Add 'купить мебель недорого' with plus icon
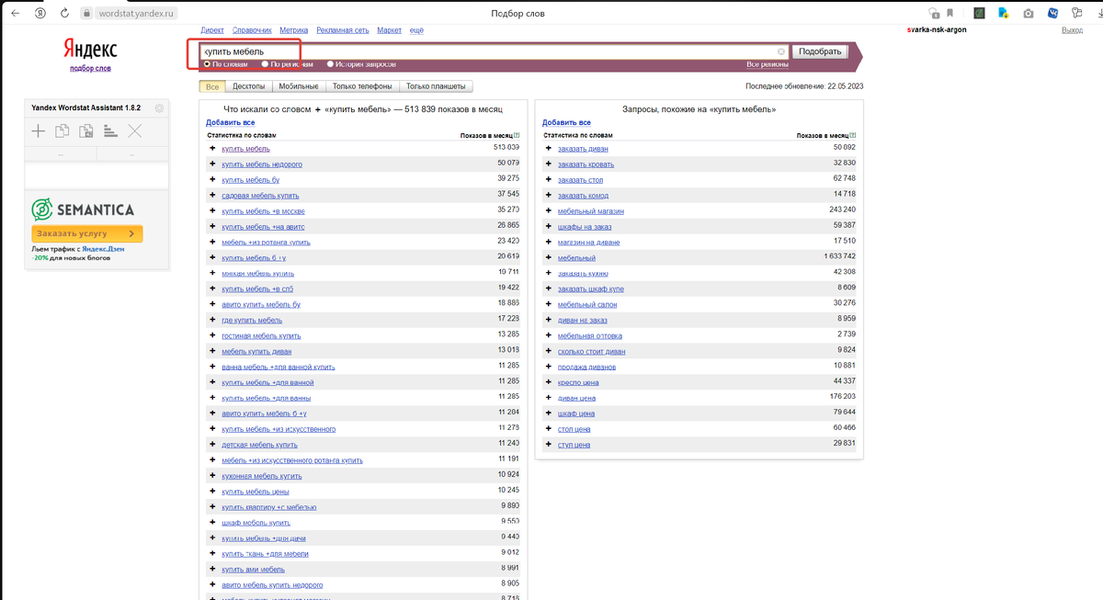Screen dimensions: 1103x600 click(x=212, y=164)
